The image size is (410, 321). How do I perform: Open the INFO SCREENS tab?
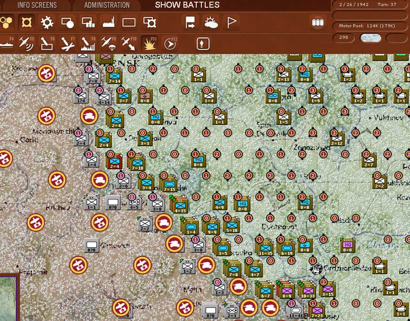click(x=37, y=5)
